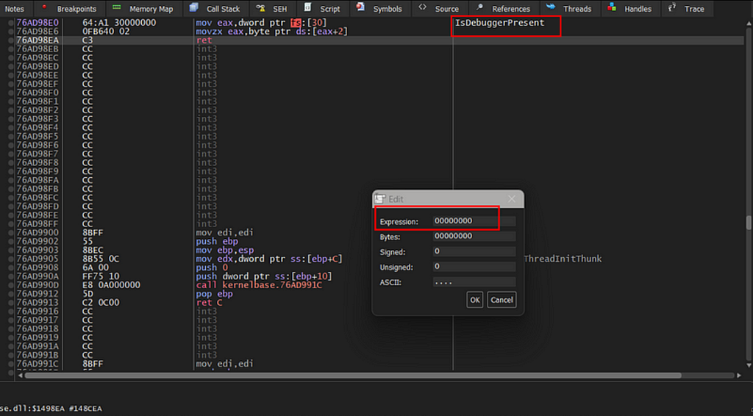Select the call kernelbase.76AD991C instruction
Image resolution: width=753 pixels, height=416 pixels.
tap(259, 285)
